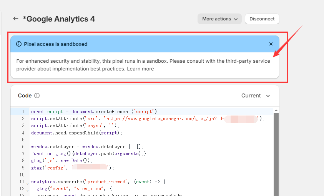This screenshot has width=324, height=196.
Task: Dismiss the sandboxed pixel banner
Action: 271,44
